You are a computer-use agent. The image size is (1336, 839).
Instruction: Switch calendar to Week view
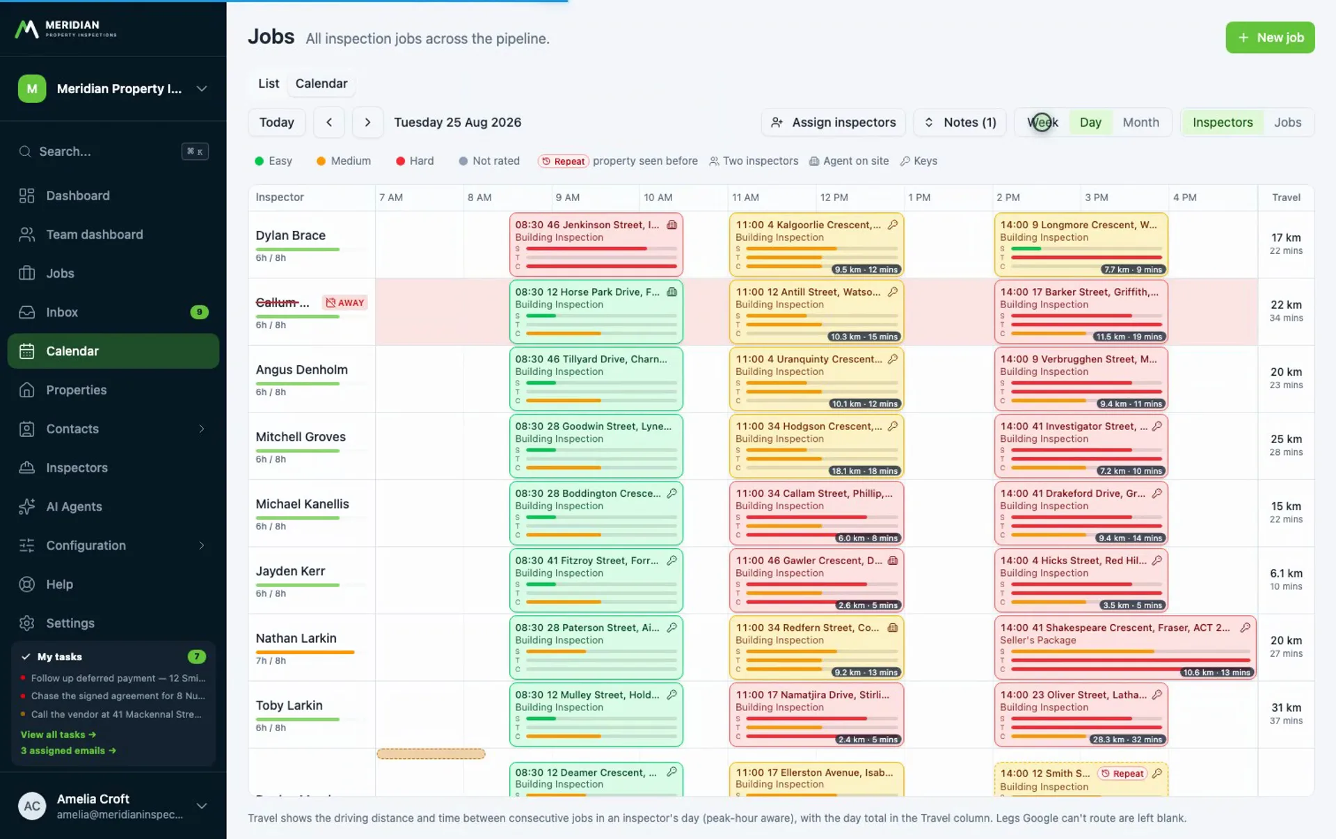[1042, 122]
